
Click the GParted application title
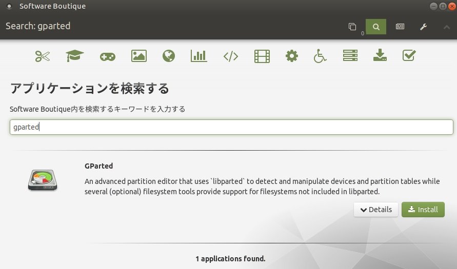point(99,166)
